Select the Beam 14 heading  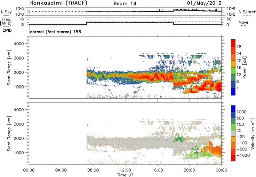[x=125, y=4]
